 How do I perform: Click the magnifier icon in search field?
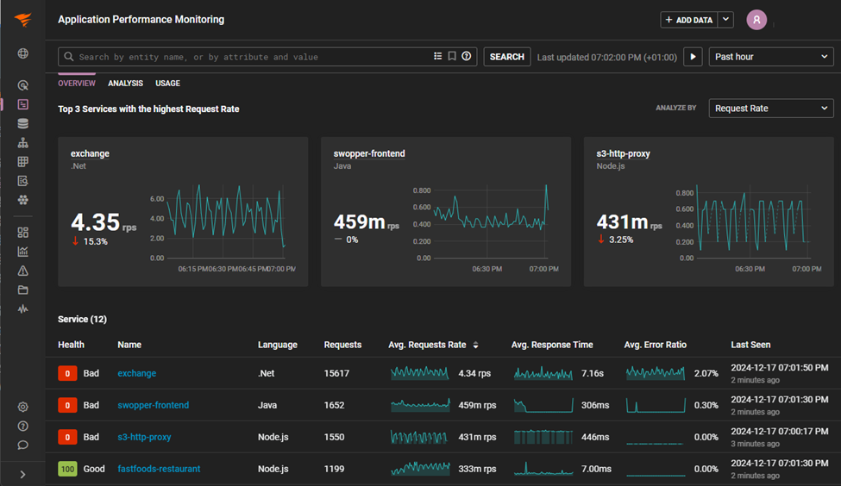(x=69, y=56)
